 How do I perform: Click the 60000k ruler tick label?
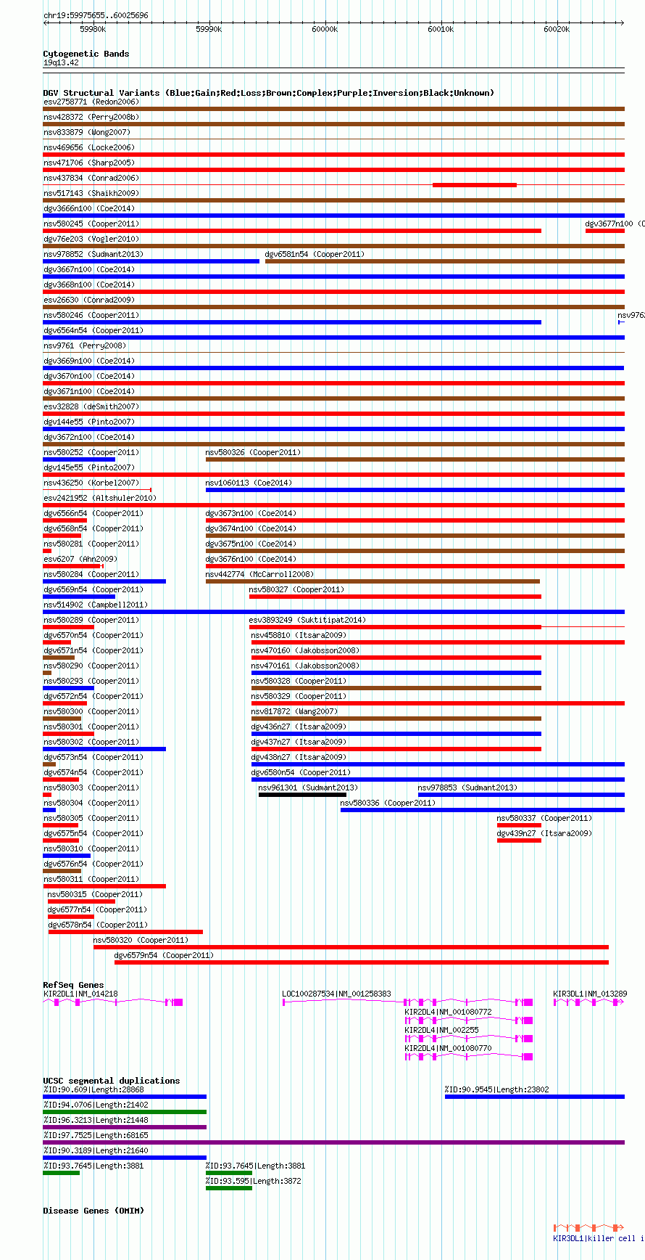325,29
